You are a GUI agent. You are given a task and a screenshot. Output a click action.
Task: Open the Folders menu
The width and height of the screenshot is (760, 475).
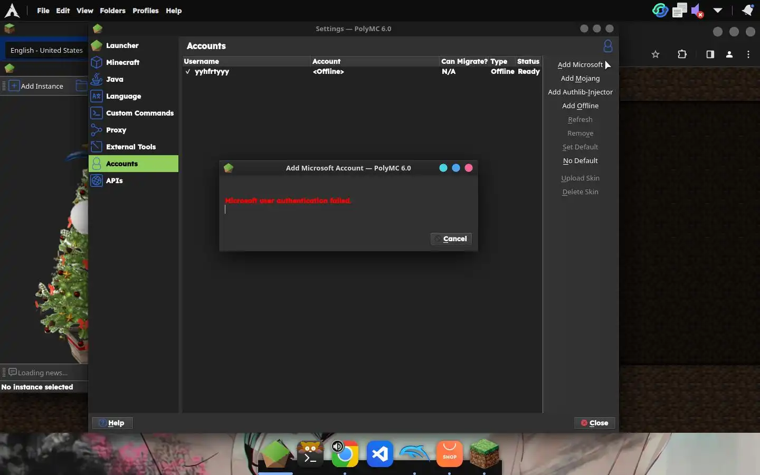click(112, 11)
